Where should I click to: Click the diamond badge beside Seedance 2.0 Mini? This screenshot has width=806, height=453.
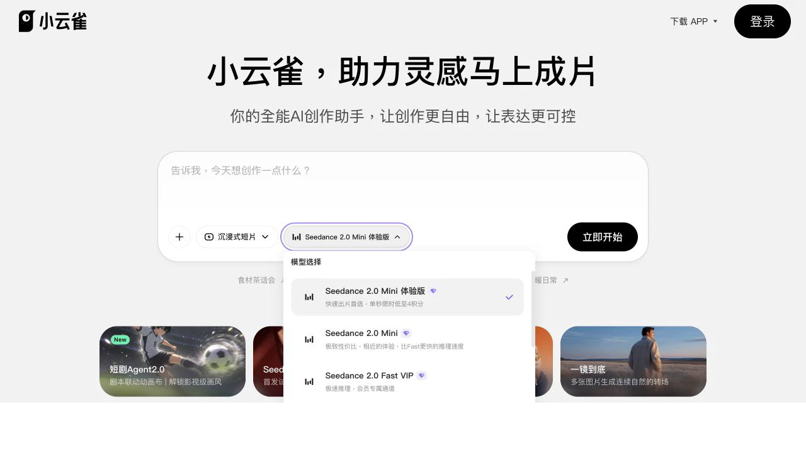tap(406, 333)
